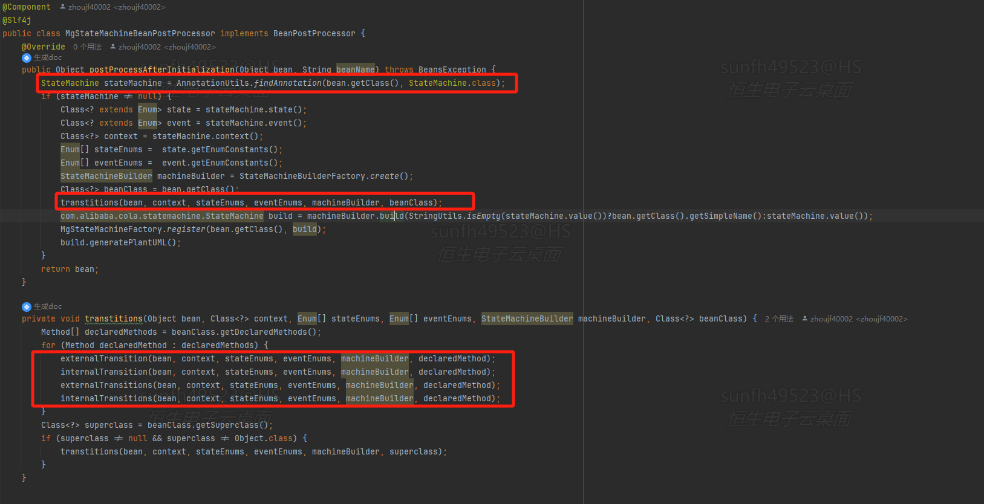The image size is (984, 504).
Task: Click the 'stateMachine.context()' call
Action: (x=206, y=137)
